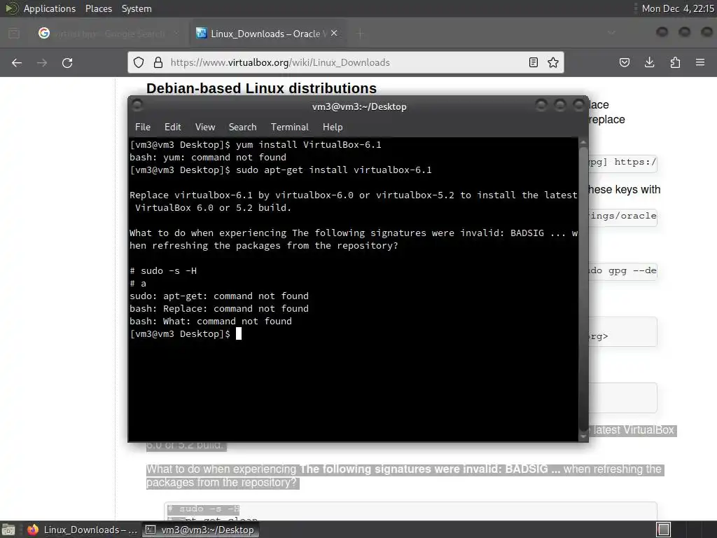This screenshot has width=717, height=538.
Task: Open the Firefox hamburger menu
Action: point(700,62)
